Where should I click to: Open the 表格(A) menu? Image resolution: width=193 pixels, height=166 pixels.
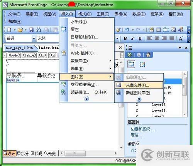click(121, 14)
